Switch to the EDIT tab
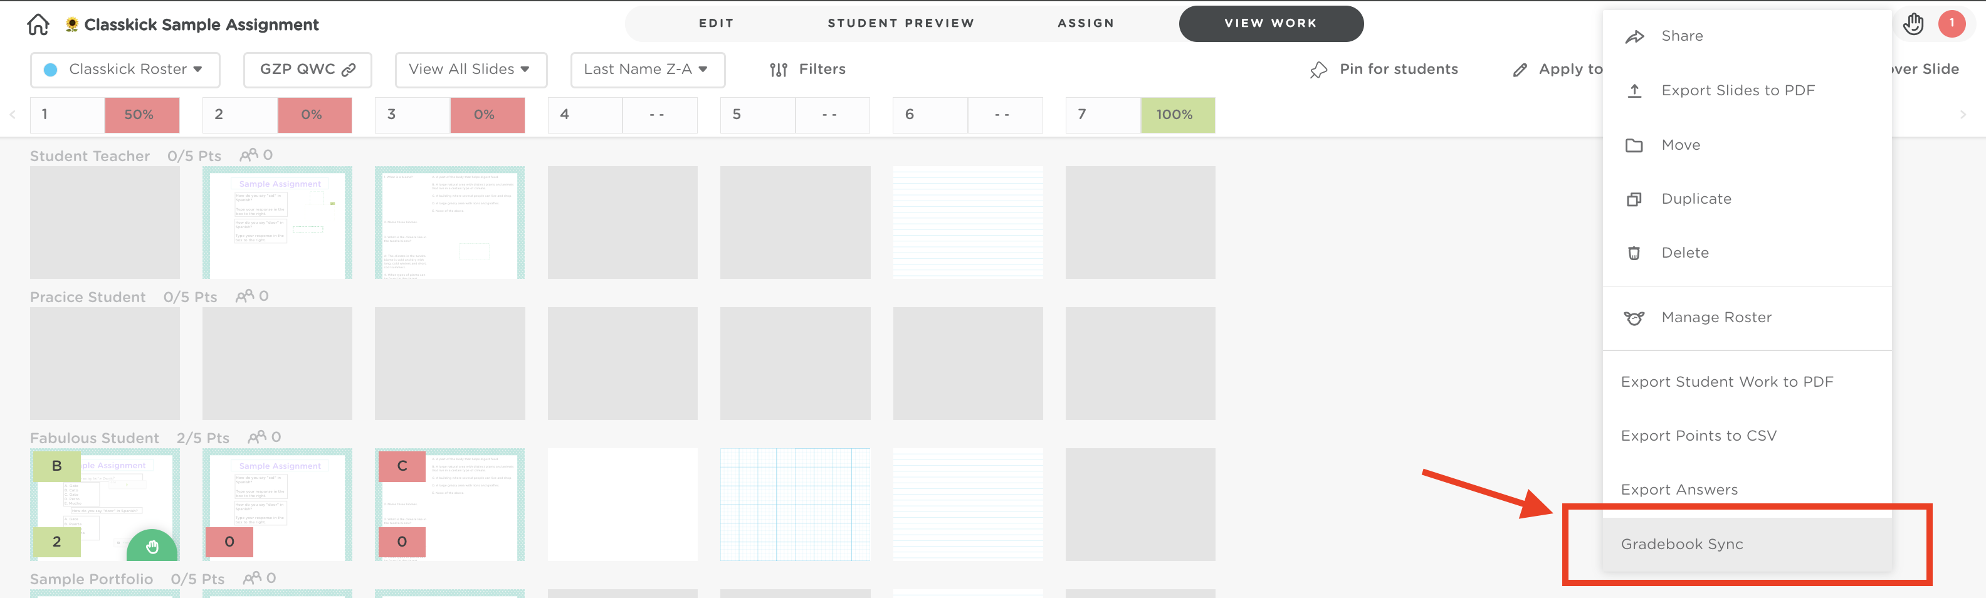 (716, 23)
